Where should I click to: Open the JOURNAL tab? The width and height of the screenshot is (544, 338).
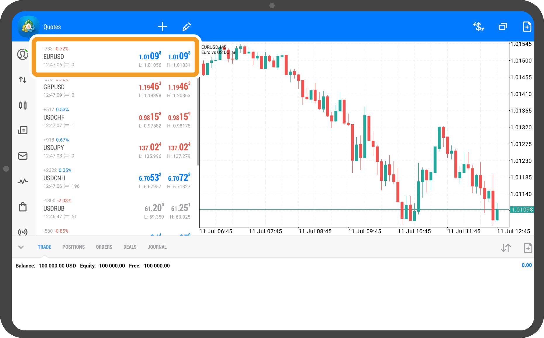157,247
